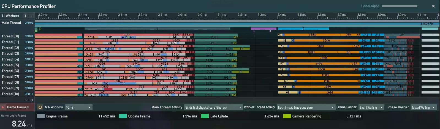Select the Thread [10] row label

click(x=10, y=94)
